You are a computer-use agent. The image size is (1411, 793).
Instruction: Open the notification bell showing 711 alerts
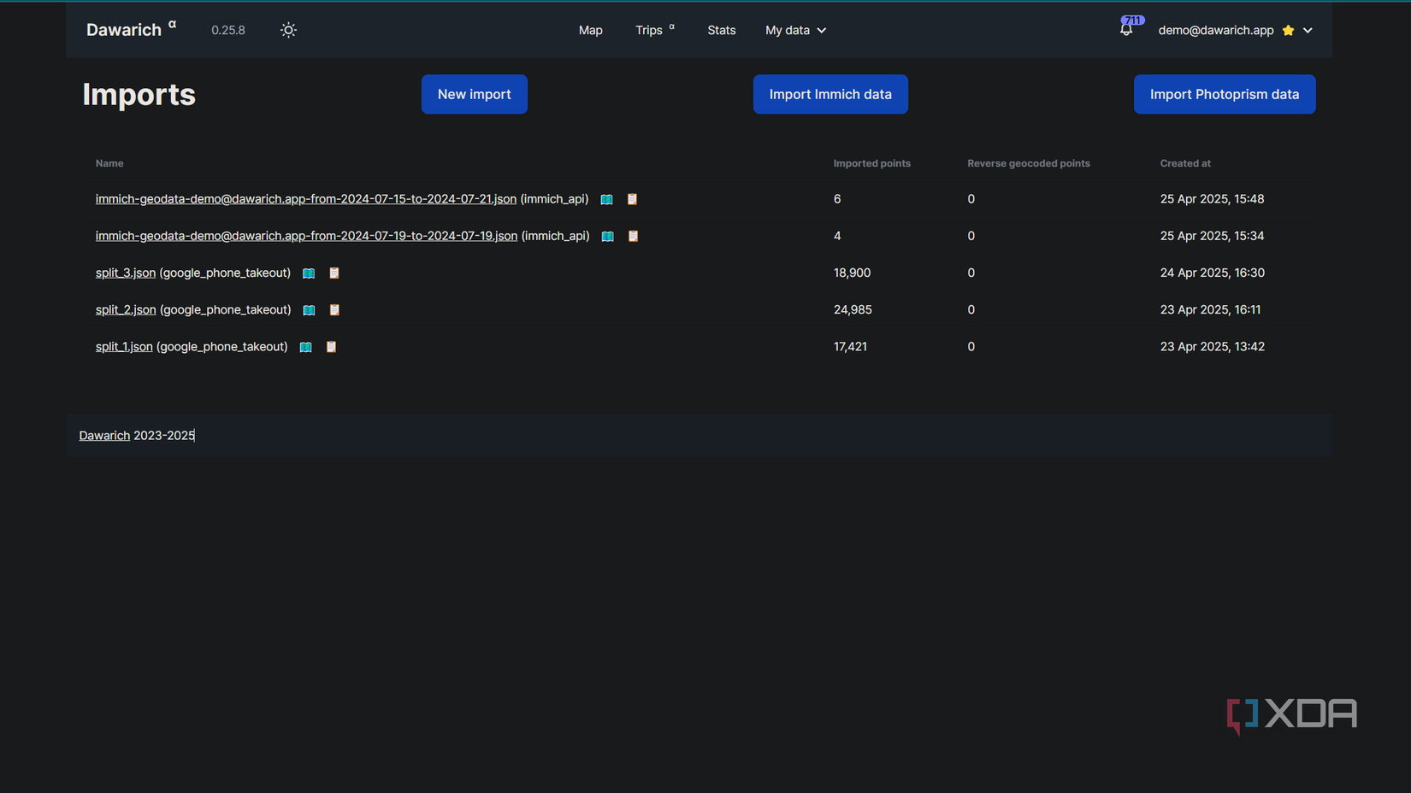click(x=1125, y=29)
